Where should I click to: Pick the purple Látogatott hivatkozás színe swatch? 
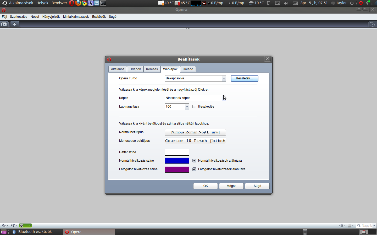(x=177, y=169)
